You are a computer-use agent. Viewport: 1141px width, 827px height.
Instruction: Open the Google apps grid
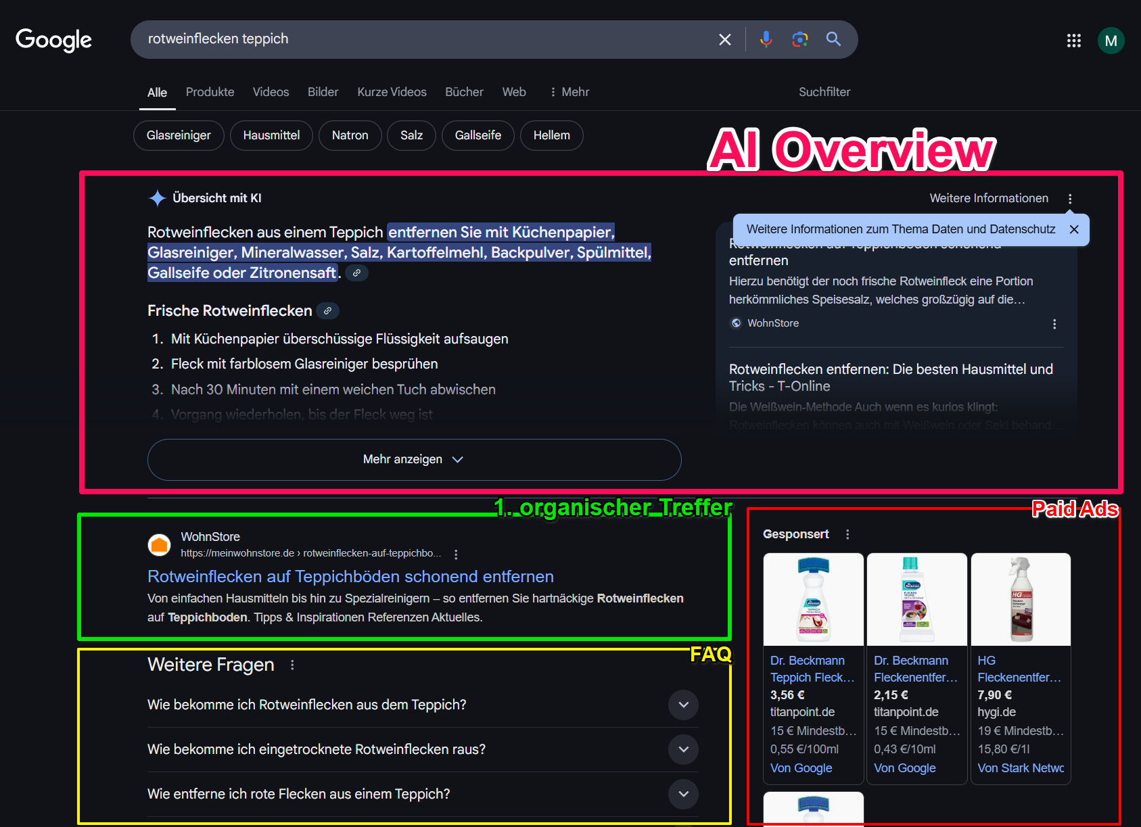pos(1074,41)
